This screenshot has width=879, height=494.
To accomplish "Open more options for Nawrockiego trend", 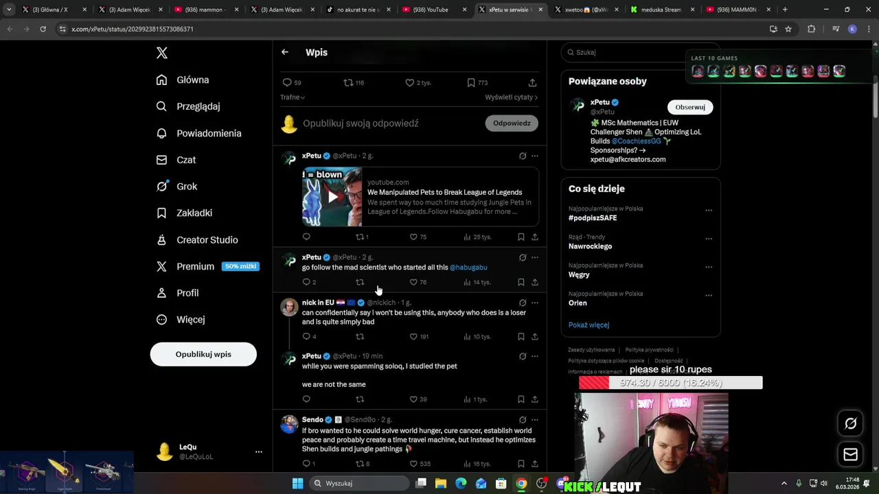I will point(709,239).
